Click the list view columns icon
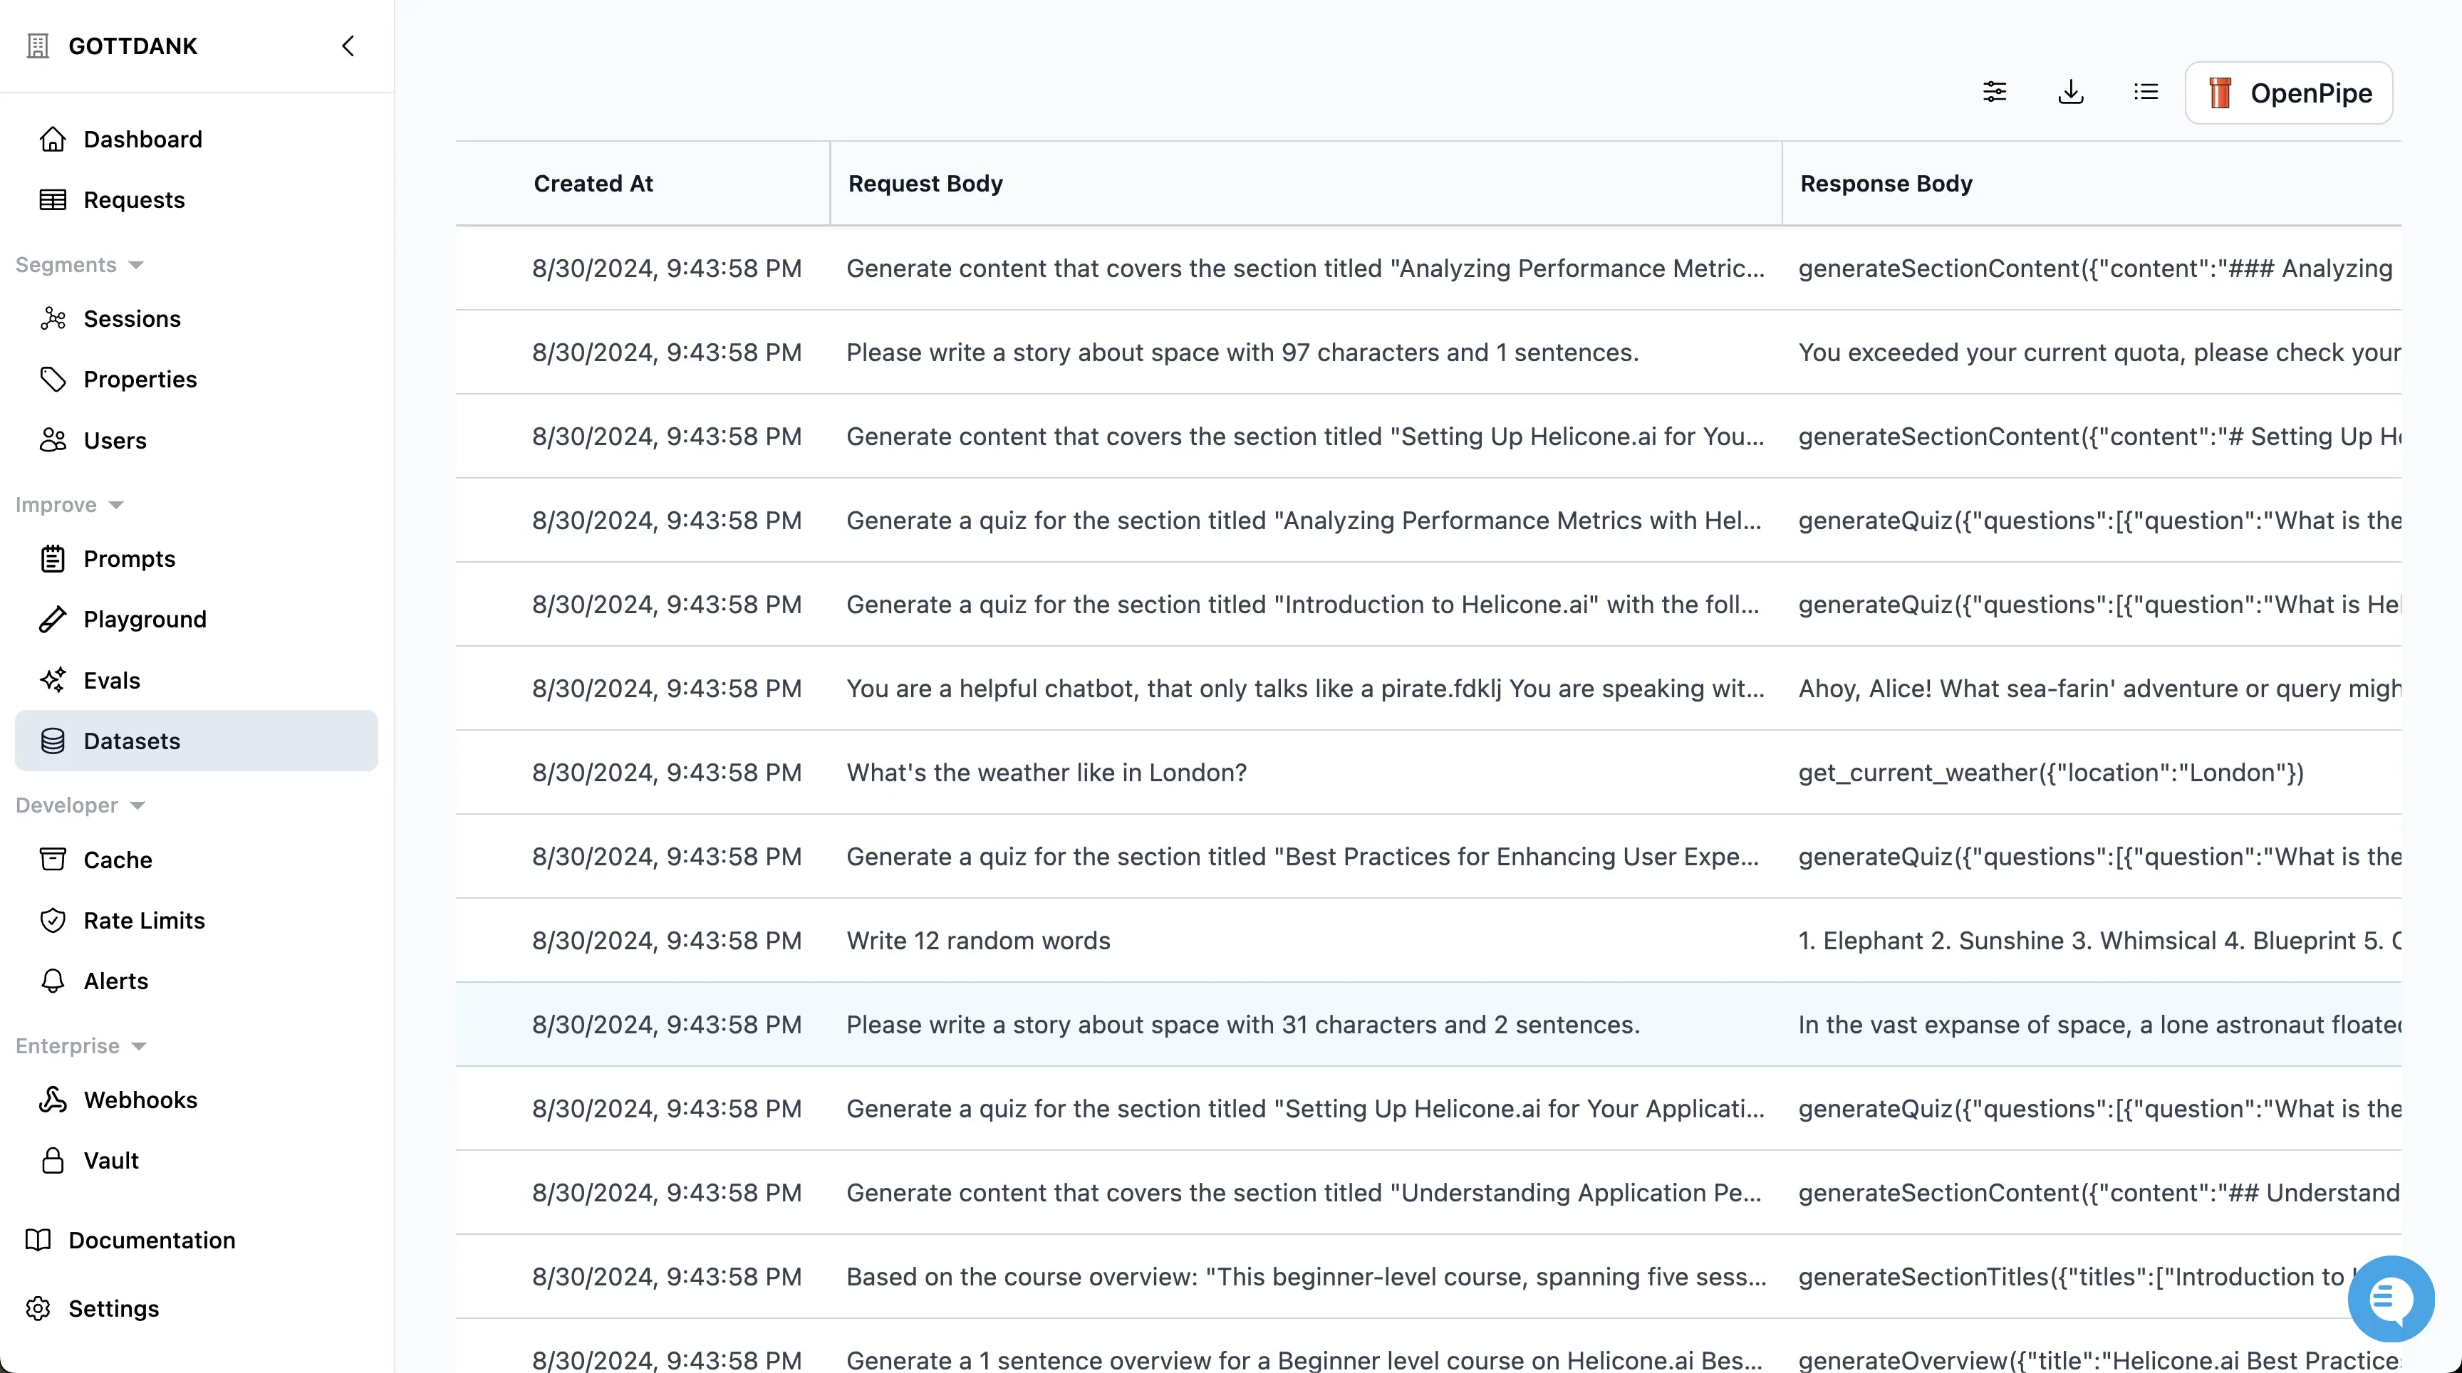The width and height of the screenshot is (2462, 1373). coord(2146,92)
